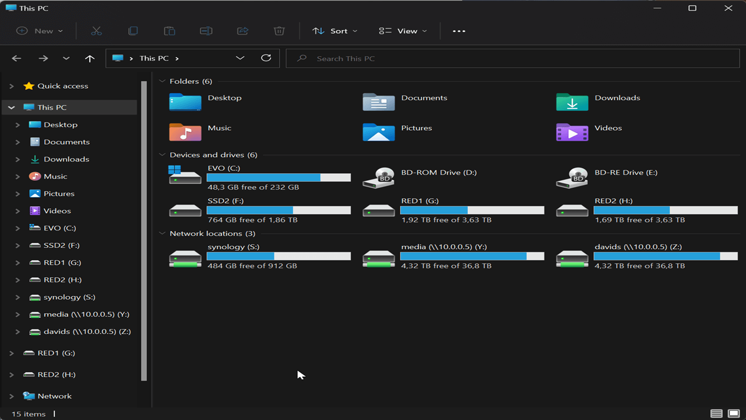Open the Downloads folder icon
This screenshot has height=420, width=746.
click(572, 102)
